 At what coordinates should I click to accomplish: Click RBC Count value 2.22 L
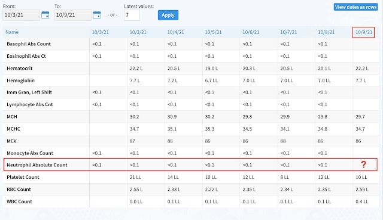[211, 190]
